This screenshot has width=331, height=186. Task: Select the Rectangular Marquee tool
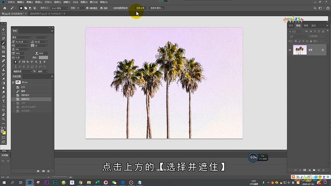coord(3,34)
